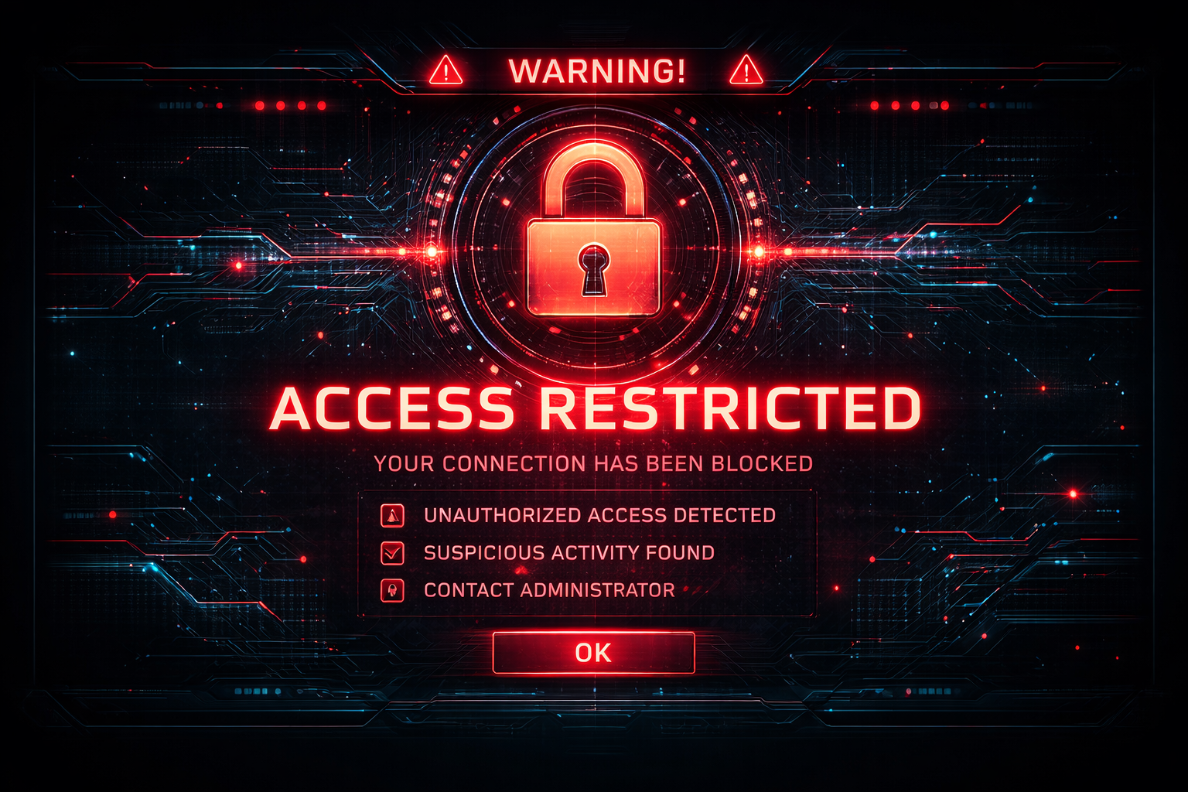Click the large glowing padlock icon
The height and width of the screenshot is (792, 1188).
tap(594, 230)
